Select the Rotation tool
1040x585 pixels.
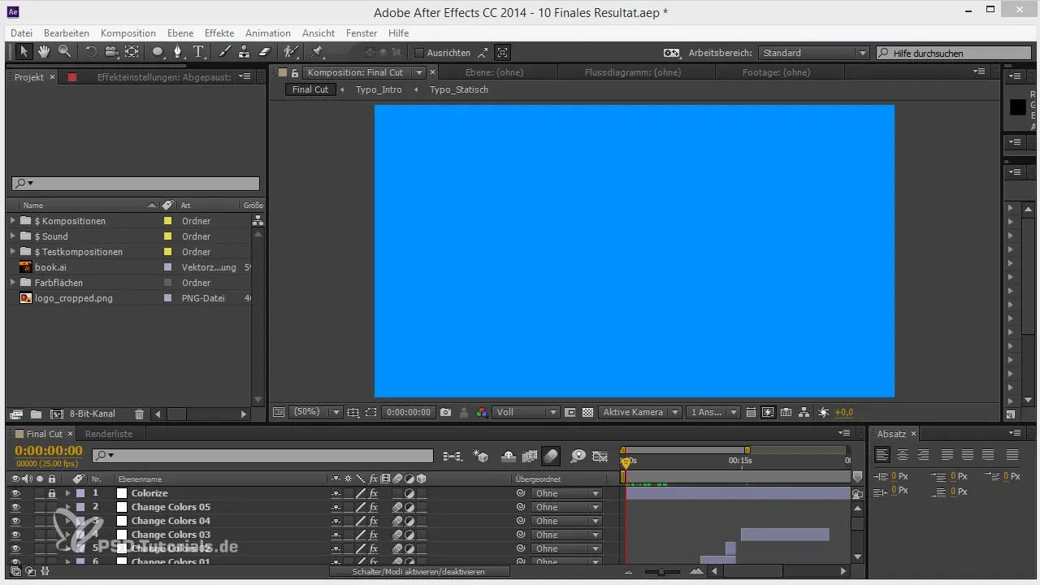click(91, 52)
